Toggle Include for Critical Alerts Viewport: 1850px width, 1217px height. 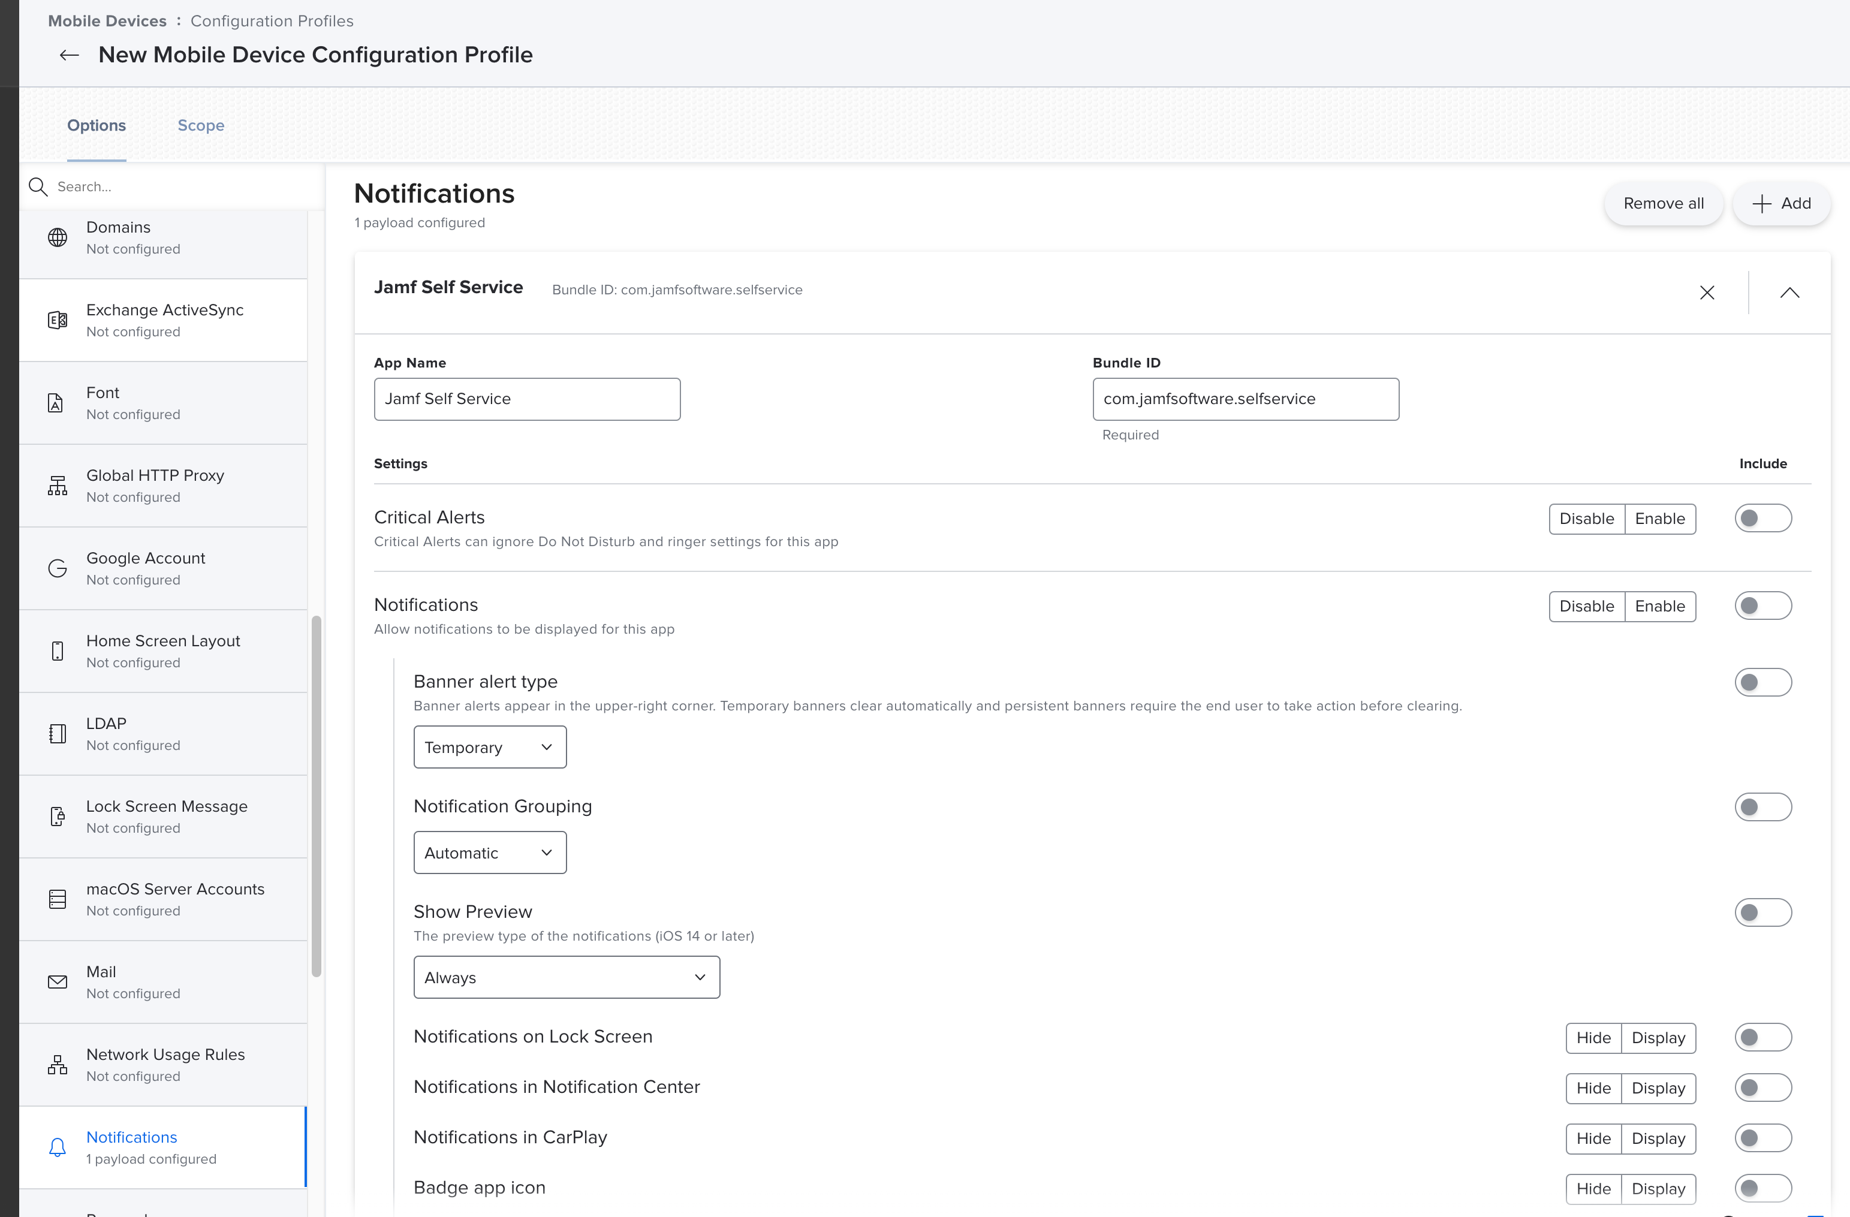[1763, 519]
